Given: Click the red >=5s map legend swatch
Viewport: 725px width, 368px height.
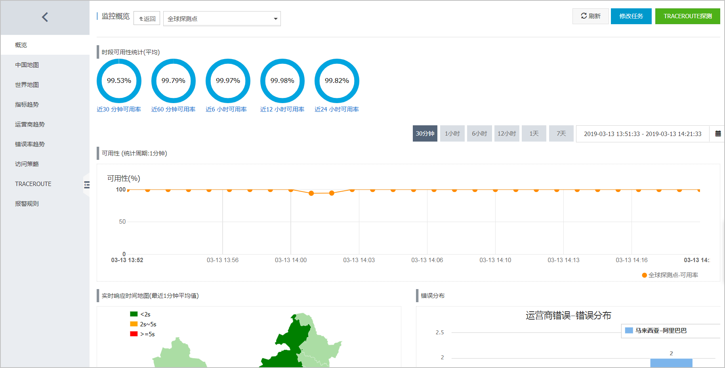Looking at the screenshot, I should (x=134, y=334).
